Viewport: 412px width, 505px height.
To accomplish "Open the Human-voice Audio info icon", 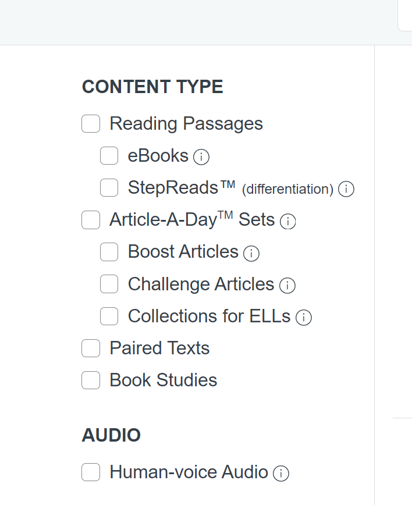I will pos(280,474).
